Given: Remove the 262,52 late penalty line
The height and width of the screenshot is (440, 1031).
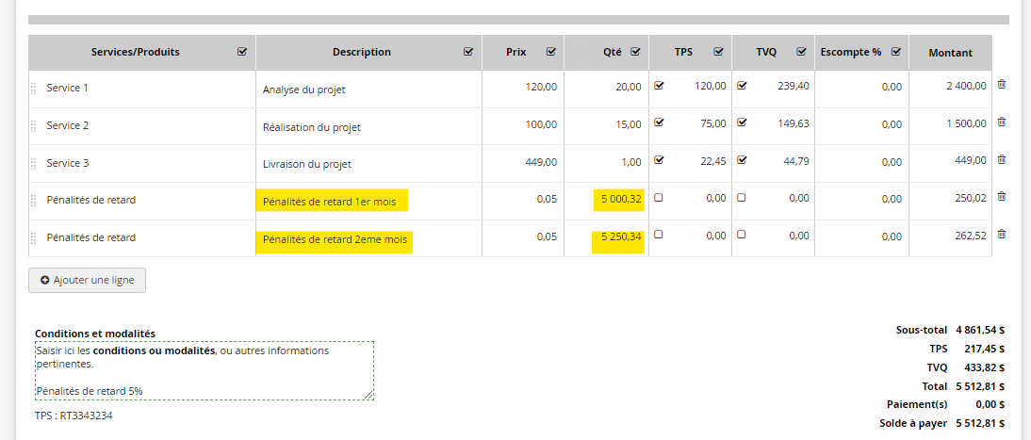Looking at the screenshot, I should (x=1002, y=235).
